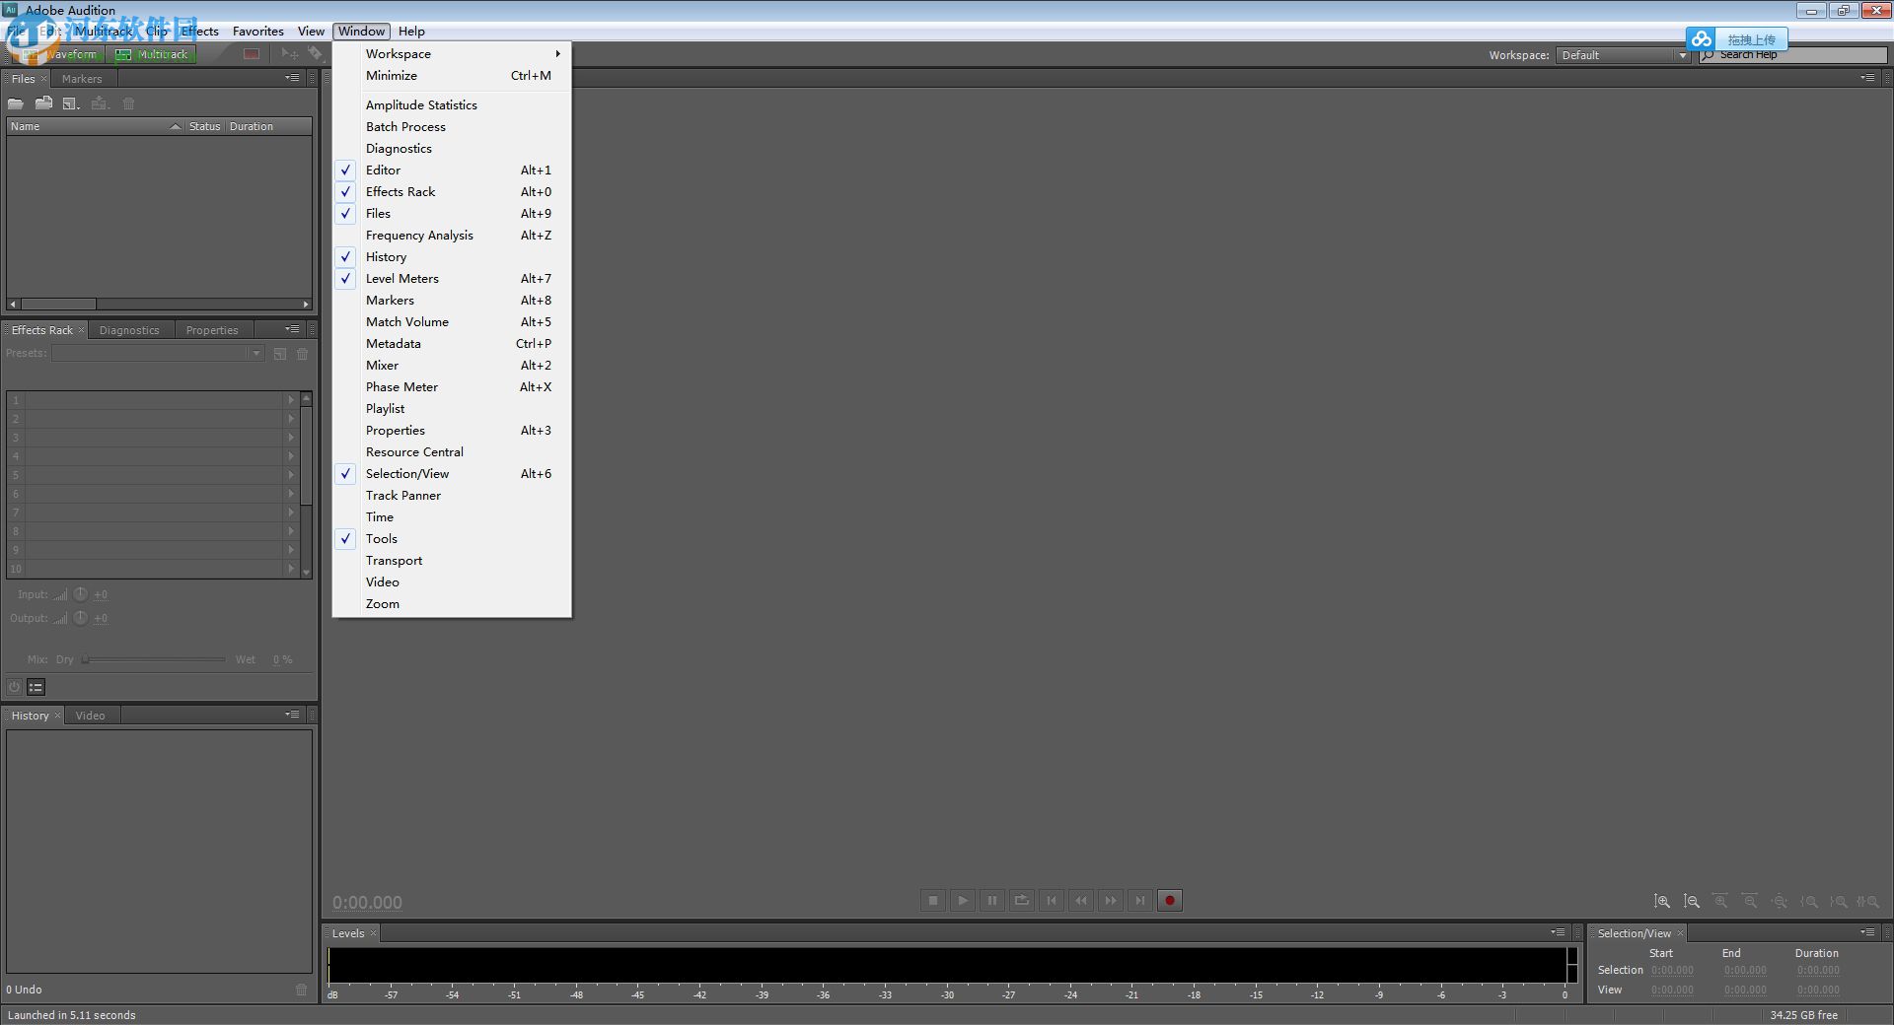Click the Loop Playback icon in transport
Image resolution: width=1894 pixels, height=1025 pixels.
(x=1022, y=900)
